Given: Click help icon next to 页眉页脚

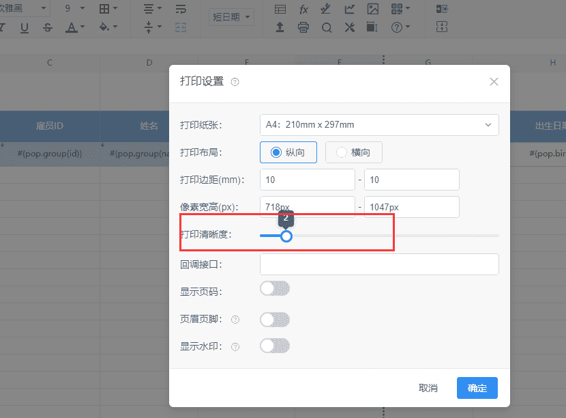Looking at the screenshot, I should click(235, 320).
